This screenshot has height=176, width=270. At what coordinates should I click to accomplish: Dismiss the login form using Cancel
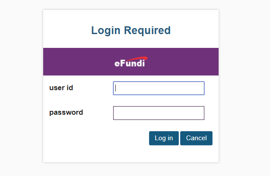click(x=196, y=138)
